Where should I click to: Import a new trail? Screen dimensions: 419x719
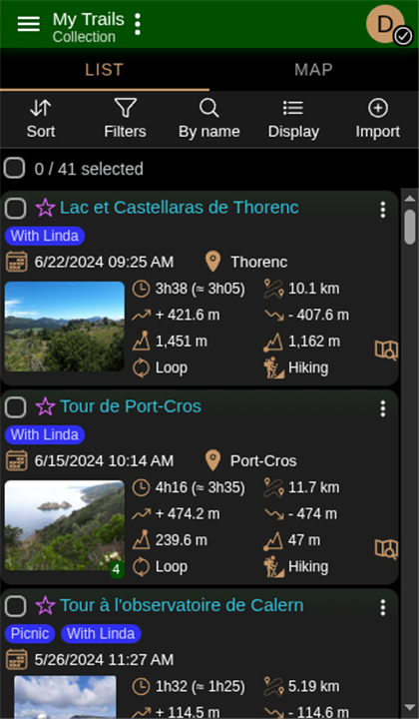tap(378, 120)
